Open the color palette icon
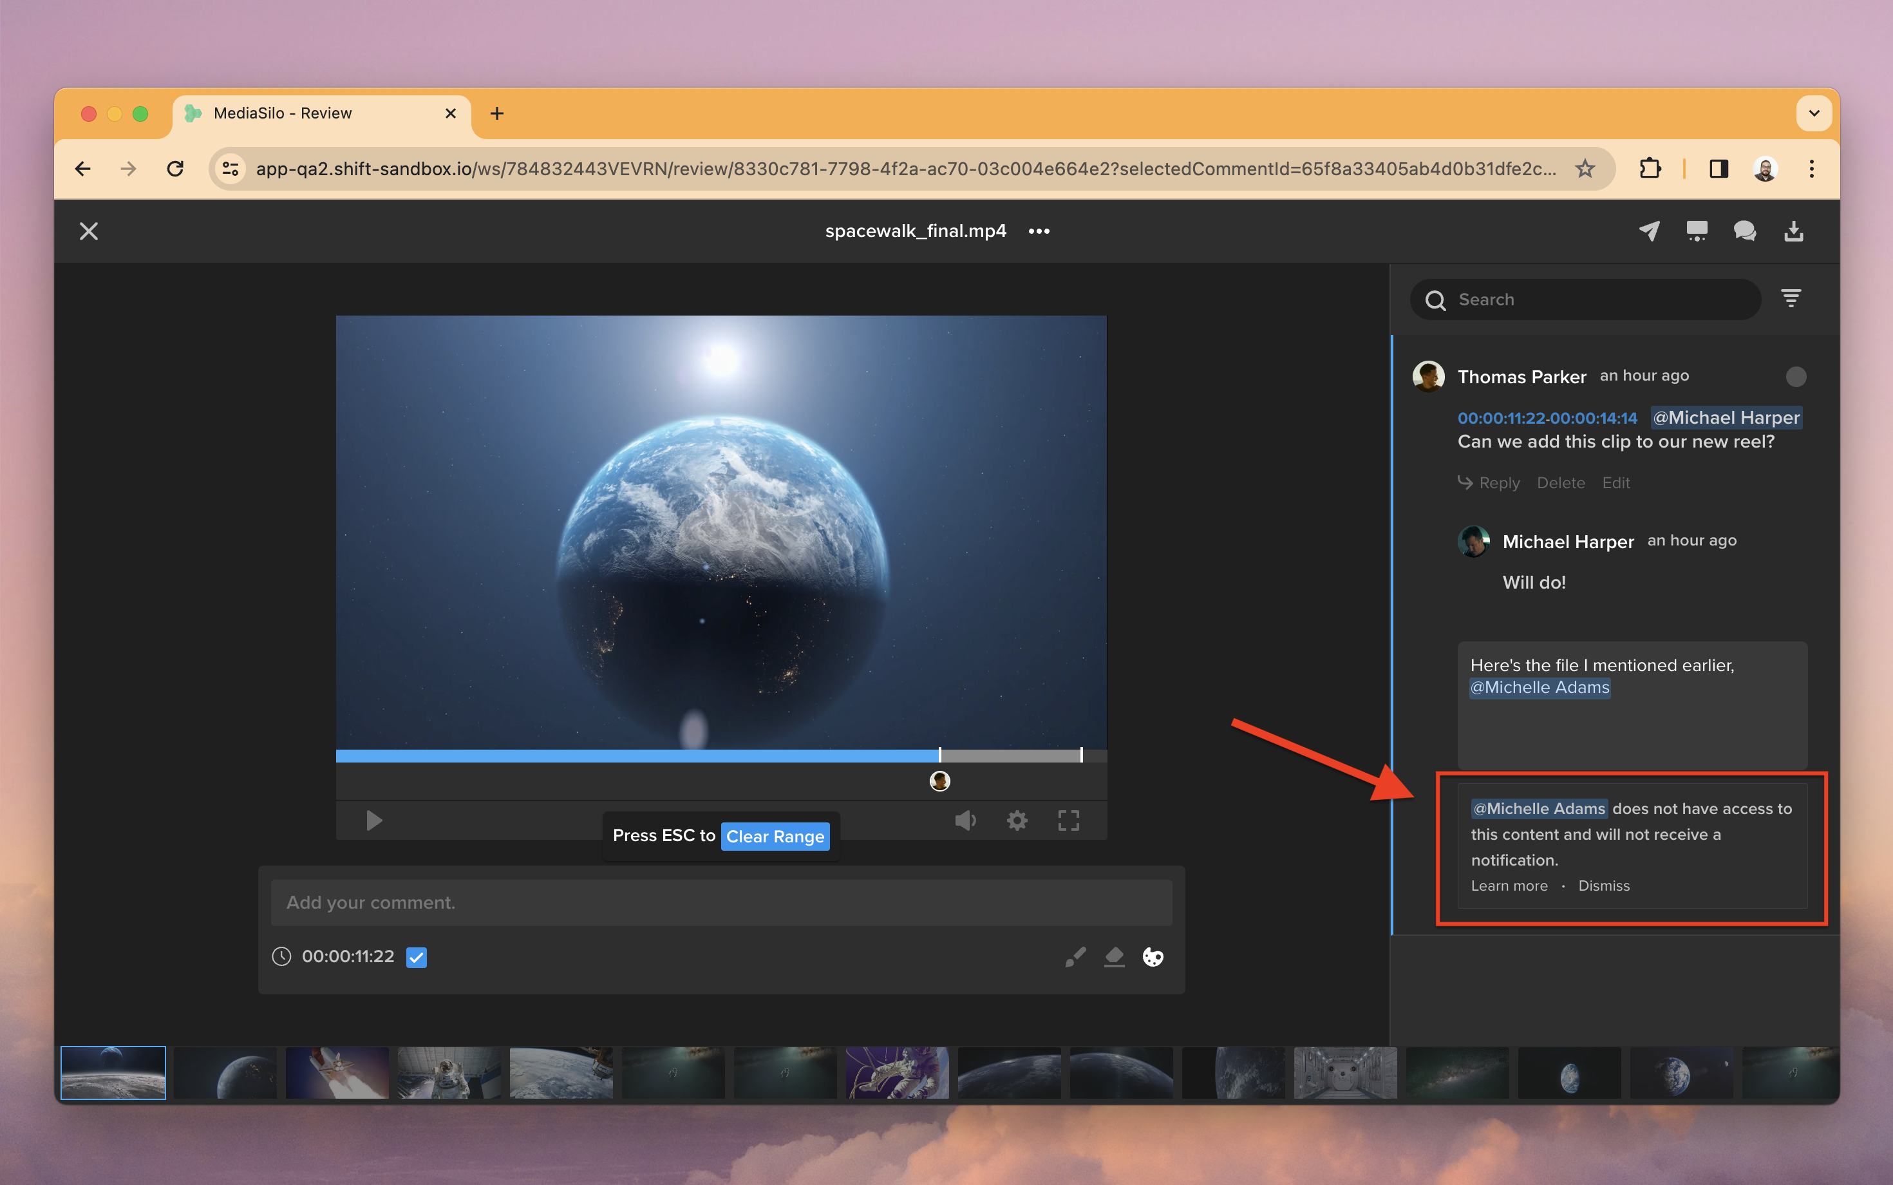Viewport: 1893px width, 1185px height. 1153,957
